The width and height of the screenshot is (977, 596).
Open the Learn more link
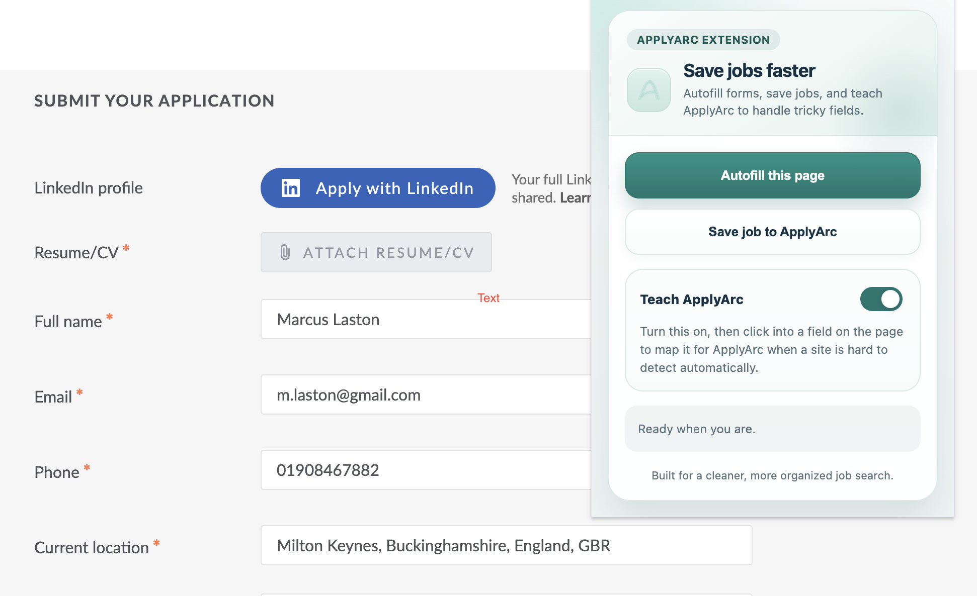[x=575, y=197]
